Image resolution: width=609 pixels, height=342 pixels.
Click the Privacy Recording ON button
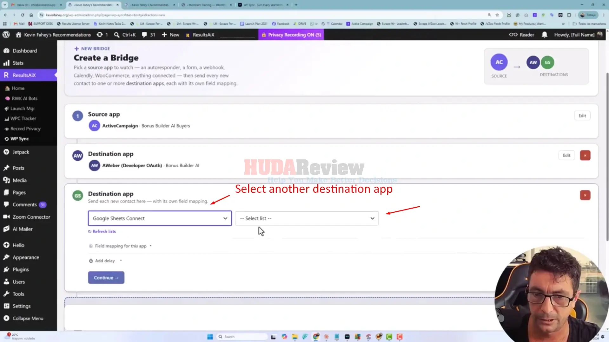click(291, 35)
